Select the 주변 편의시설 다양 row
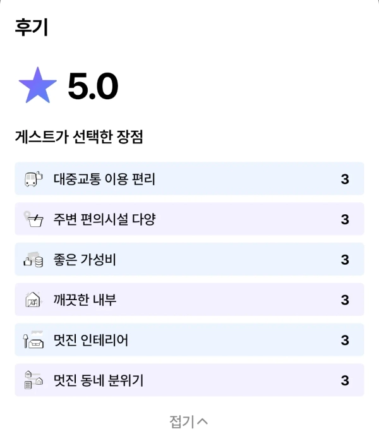379x448 pixels. coord(189,219)
